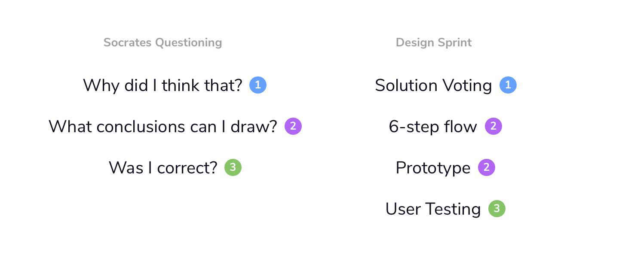619x267 pixels.
Task: Click the word Voting in the right column
Action: (468, 86)
